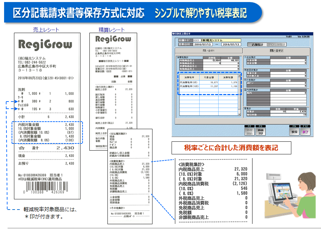321x230 pixels.
Task: Click the RegiGrow logo on the sales receipt
Action: point(45,45)
